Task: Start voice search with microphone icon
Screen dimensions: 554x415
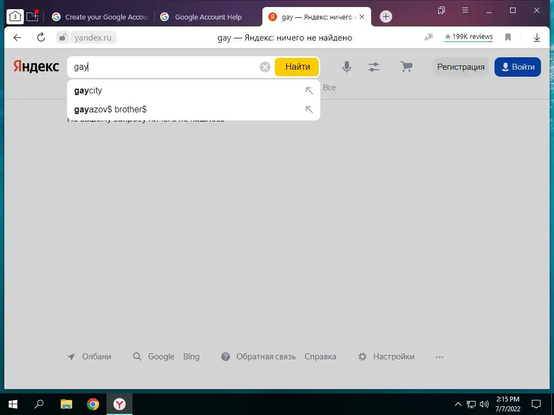Action: pyautogui.click(x=347, y=66)
